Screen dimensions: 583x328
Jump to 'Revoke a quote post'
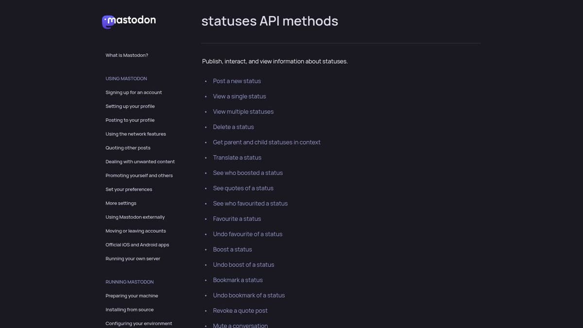coord(240,311)
